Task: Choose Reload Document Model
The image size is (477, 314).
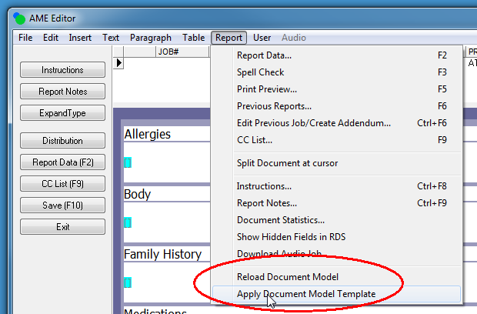Action: coord(287,277)
